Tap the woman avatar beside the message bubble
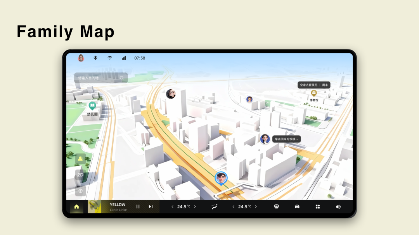The width and height of the screenshot is (419, 235). point(265,139)
